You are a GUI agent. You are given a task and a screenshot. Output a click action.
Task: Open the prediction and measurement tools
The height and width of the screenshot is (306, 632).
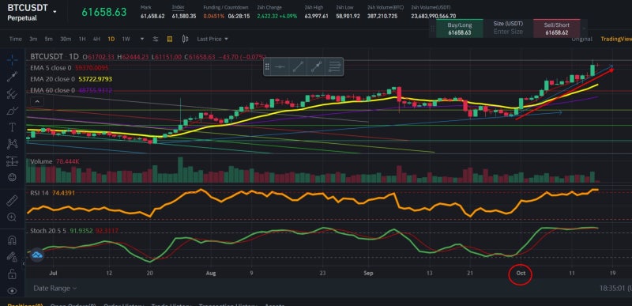(12, 161)
